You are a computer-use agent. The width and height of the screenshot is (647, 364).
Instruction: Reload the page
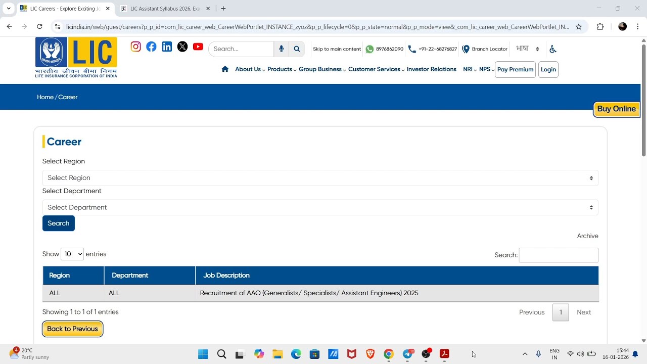tap(39, 27)
